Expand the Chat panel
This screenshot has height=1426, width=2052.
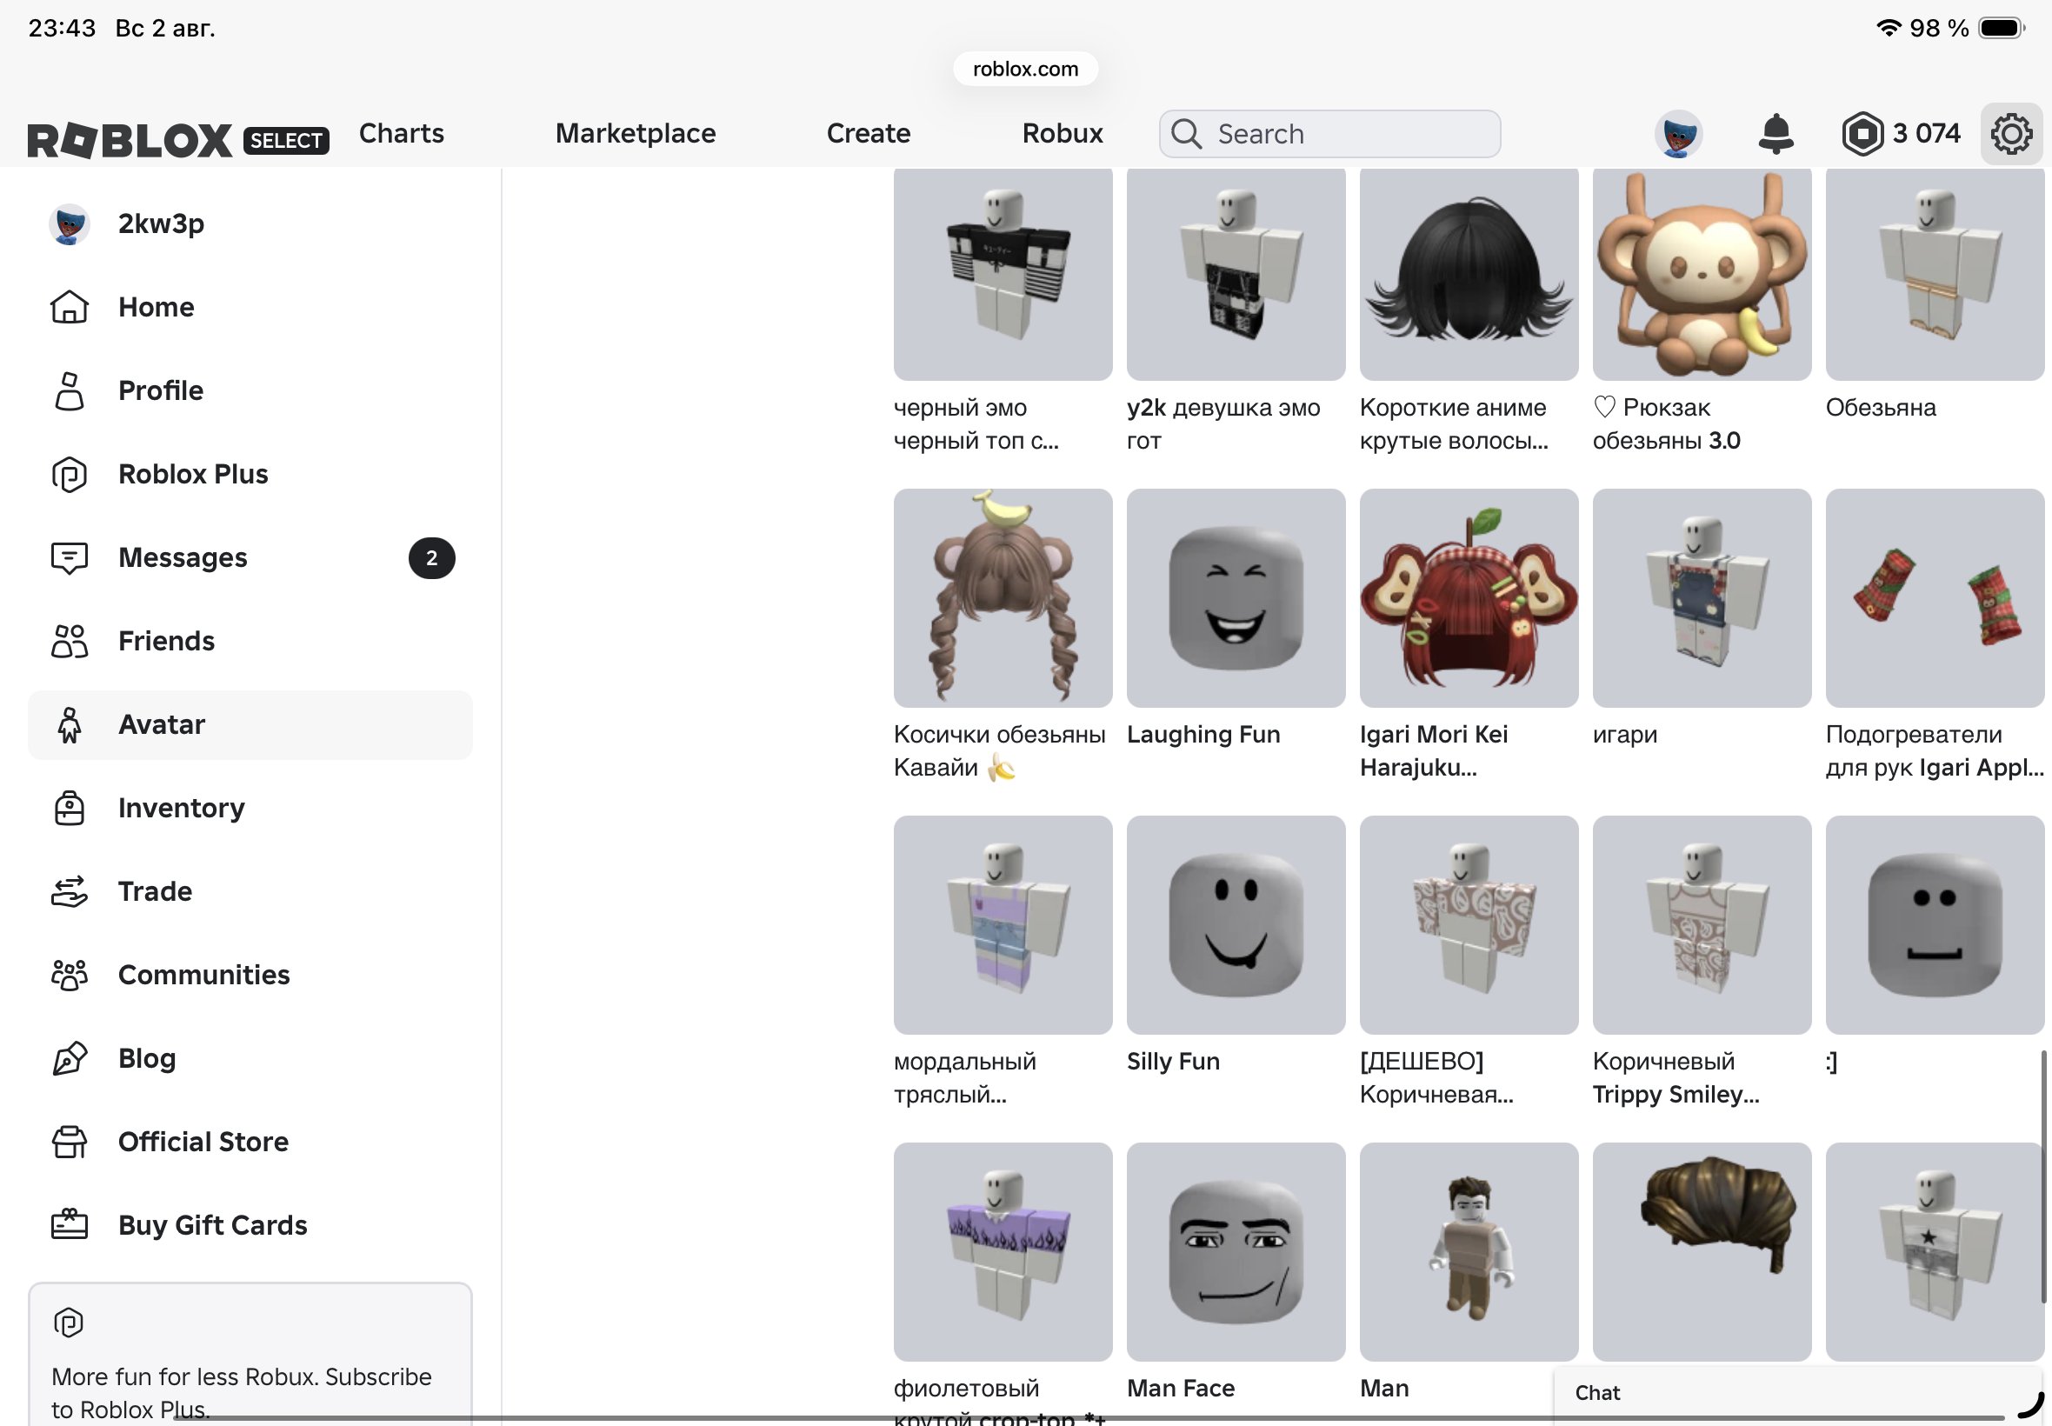point(1797,1393)
